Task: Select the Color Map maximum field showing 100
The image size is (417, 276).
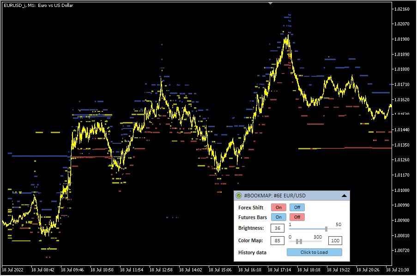Action: point(335,241)
